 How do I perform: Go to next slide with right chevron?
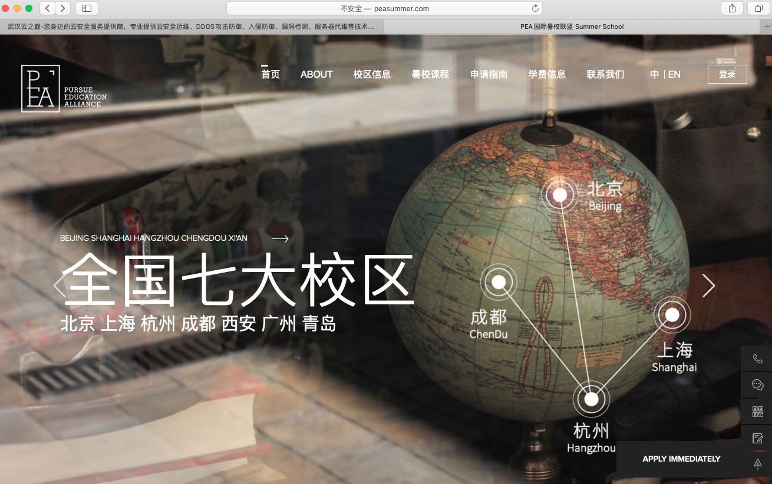[x=708, y=286]
